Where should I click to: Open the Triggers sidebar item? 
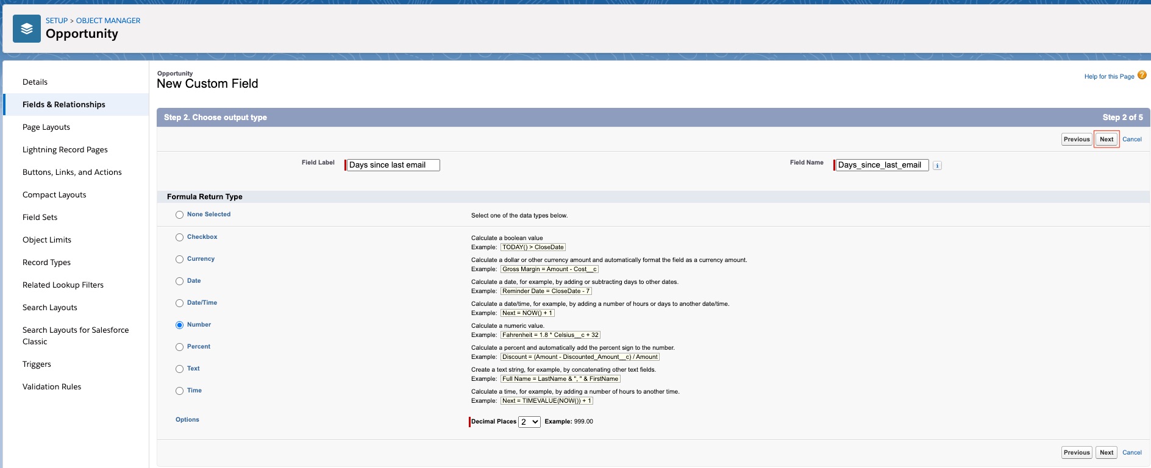(x=37, y=364)
